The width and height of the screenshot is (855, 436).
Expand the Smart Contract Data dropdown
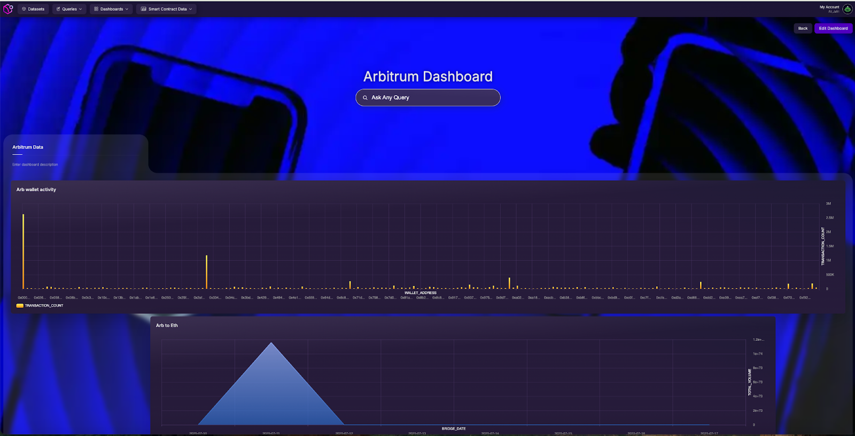click(166, 9)
